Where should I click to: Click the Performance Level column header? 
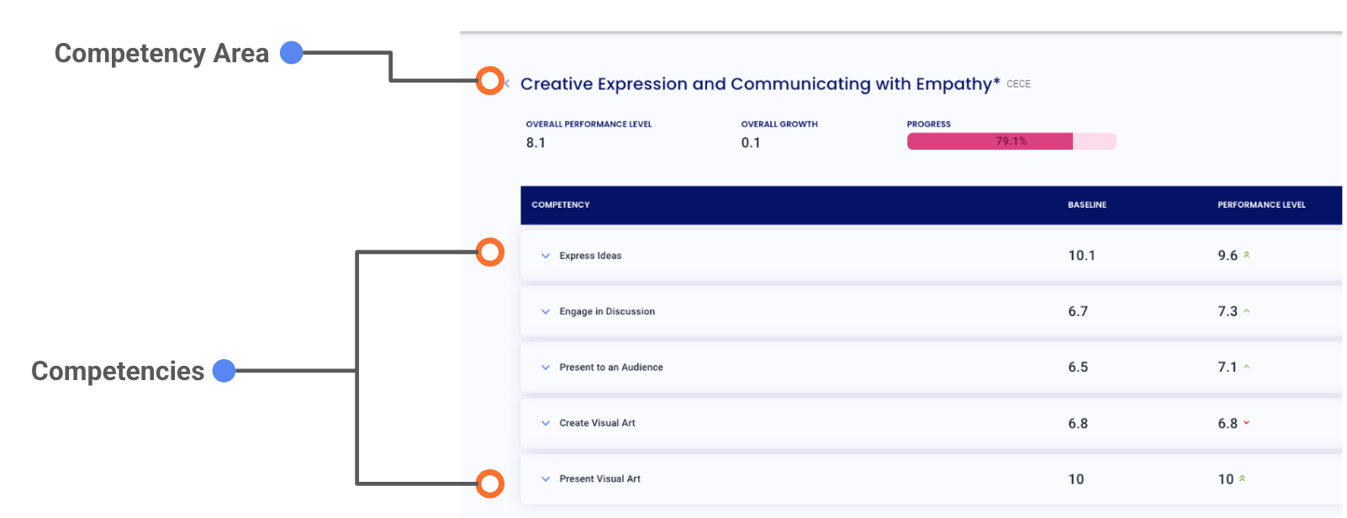pyautogui.click(x=1260, y=204)
